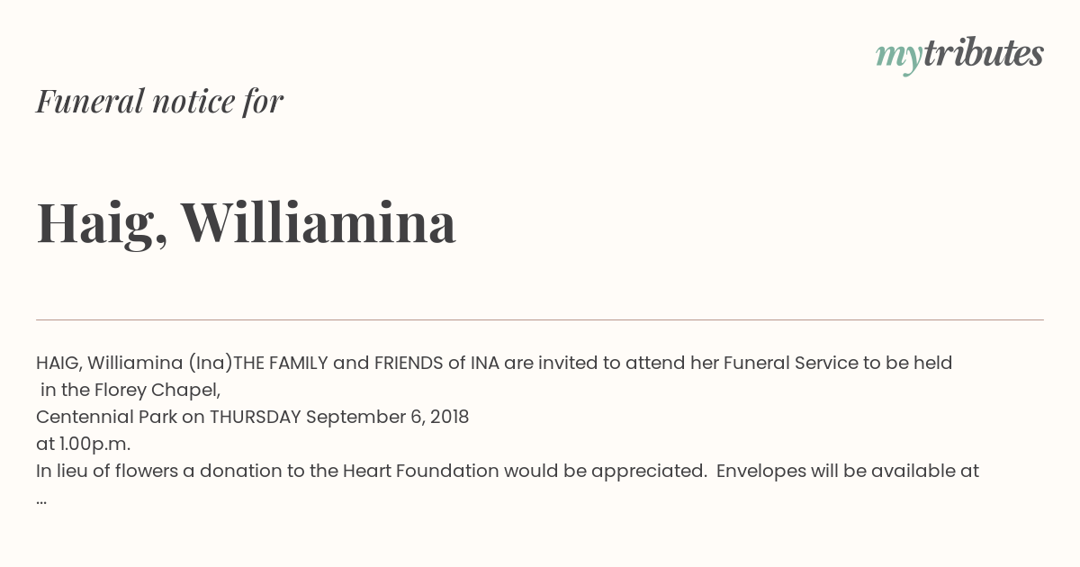Screen dimensions: 1080x567
Task: Click 'September 6, 2018' date text
Action: coord(387,418)
